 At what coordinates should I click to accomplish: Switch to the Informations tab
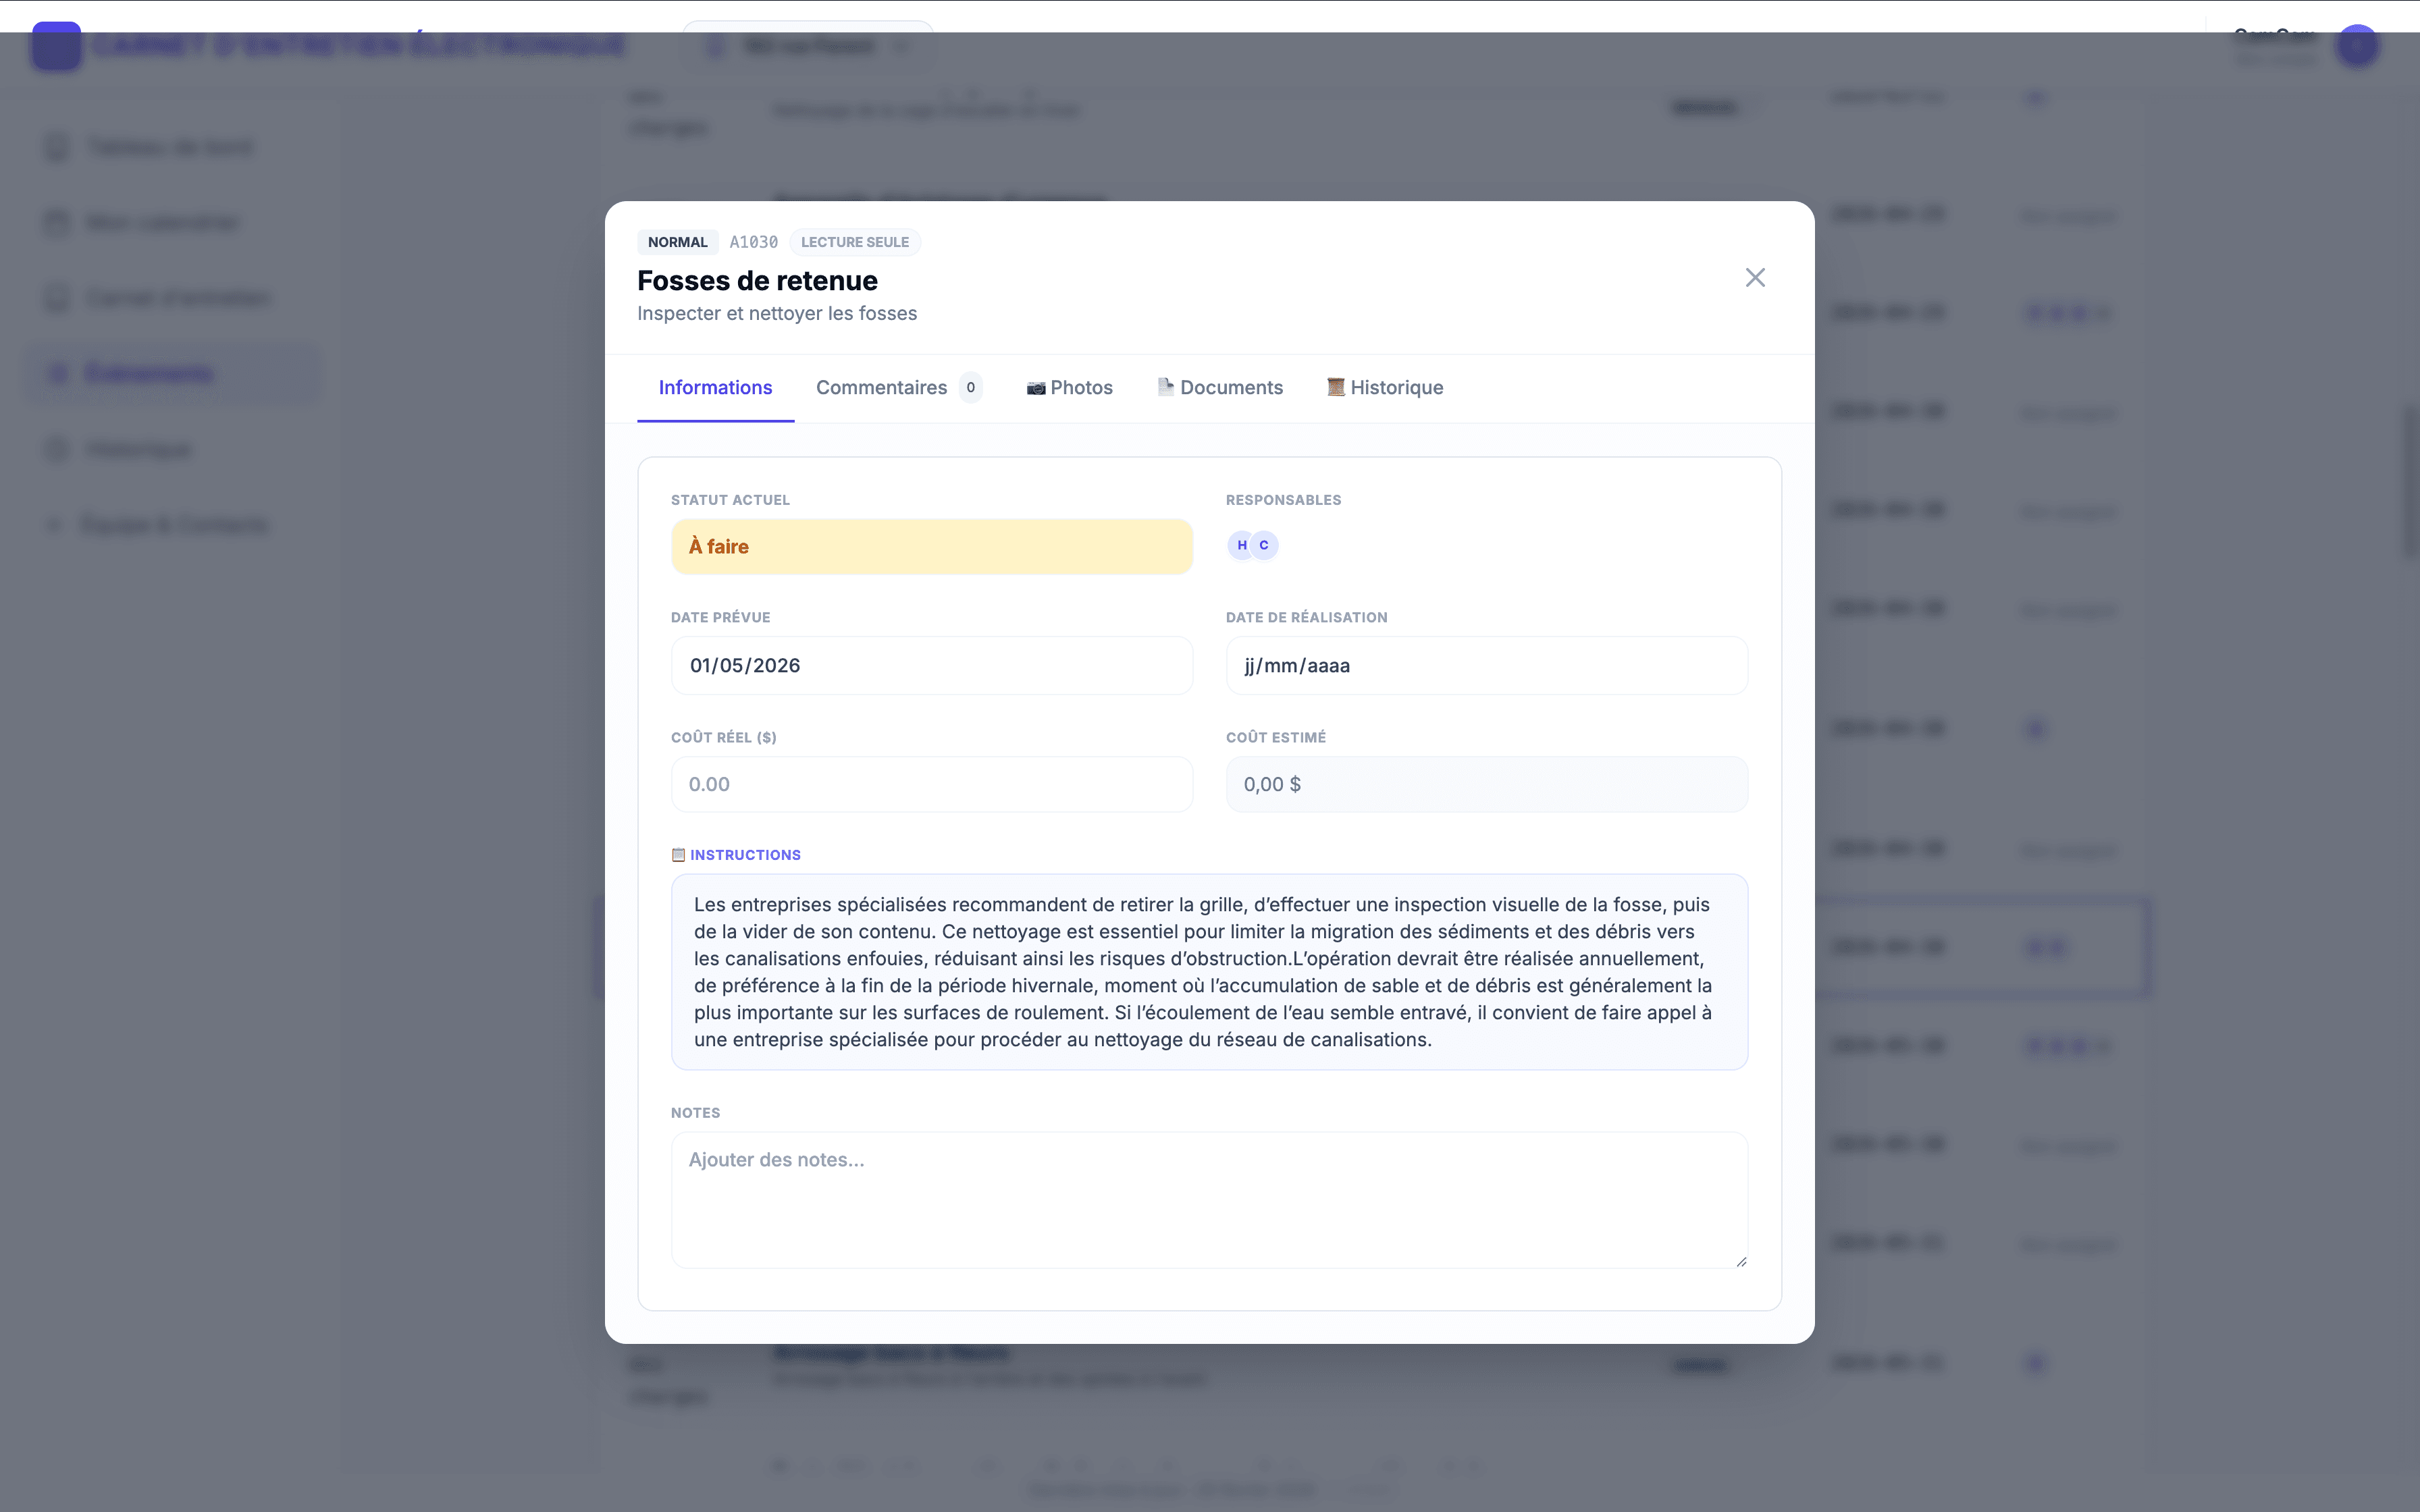(x=715, y=388)
